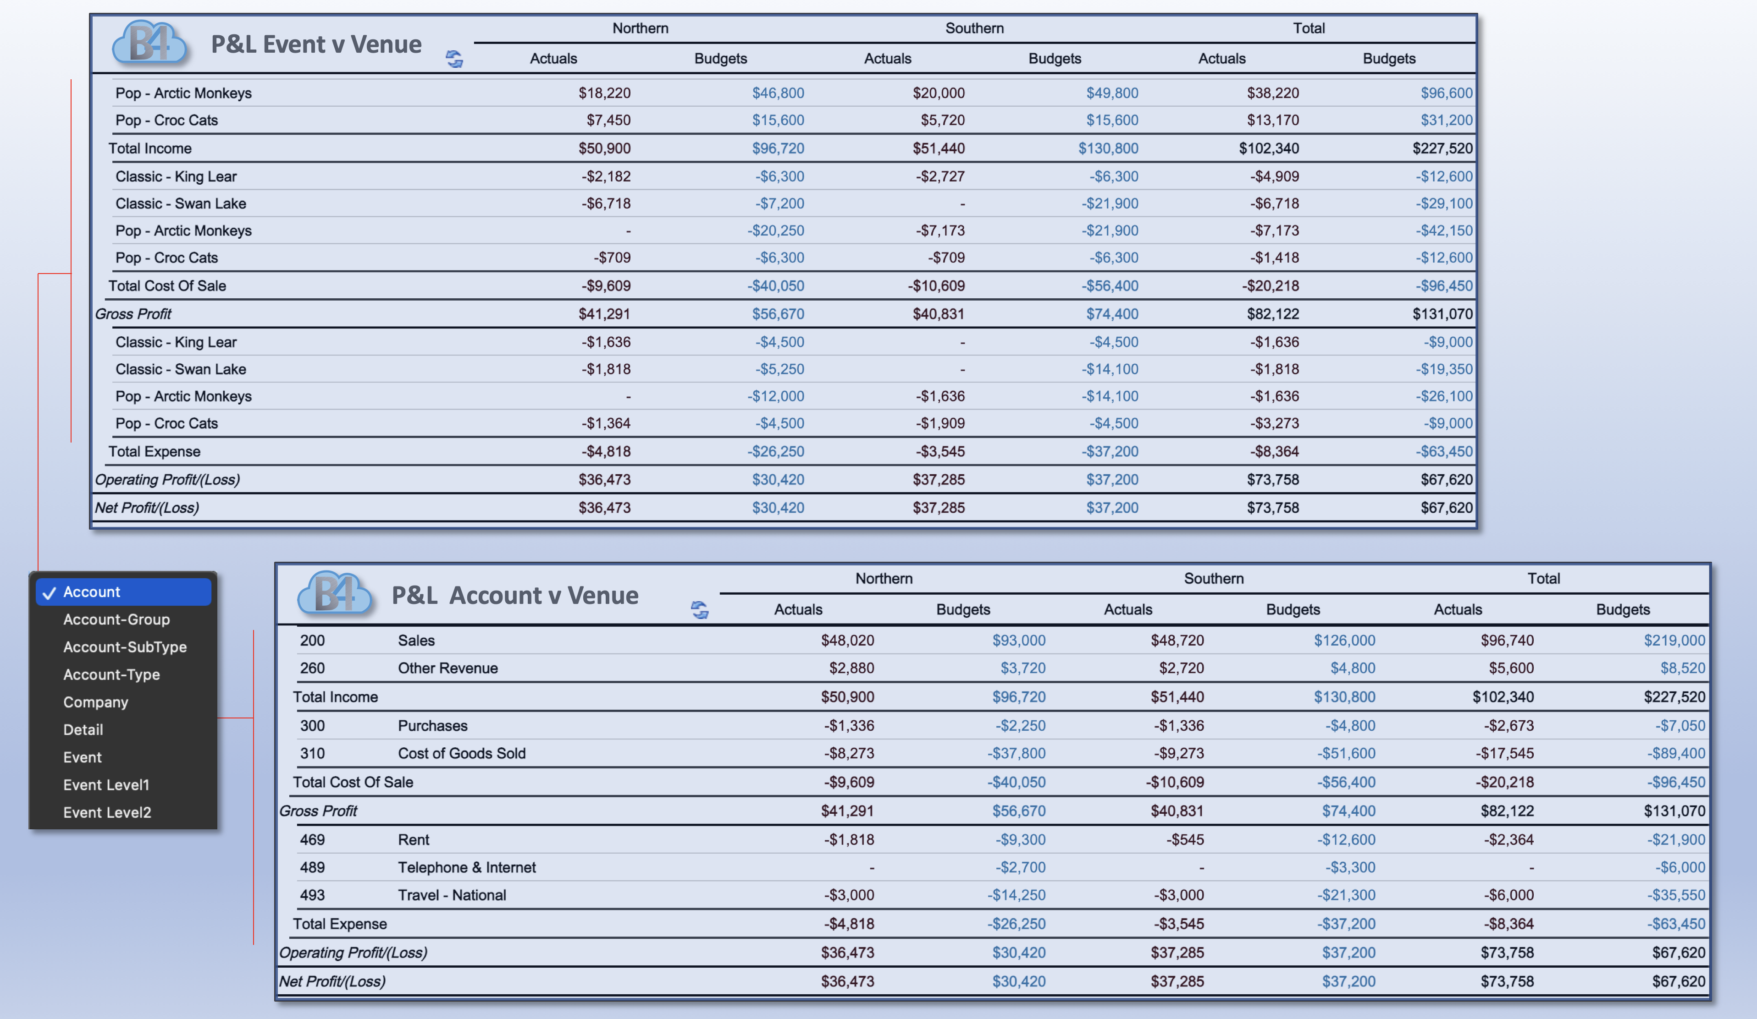Click Rent Southern actual -$545
This screenshot has width=1757, height=1019.
point(1185,840)
